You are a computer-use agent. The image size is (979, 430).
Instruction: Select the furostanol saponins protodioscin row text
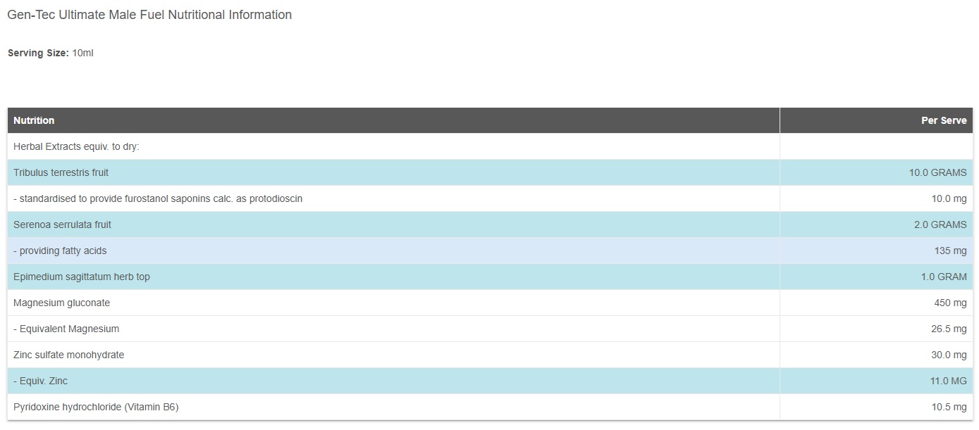[x=158, y=198]
